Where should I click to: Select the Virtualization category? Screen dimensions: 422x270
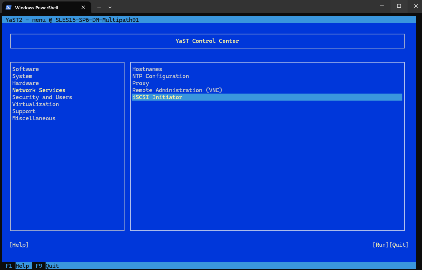pyautogui.click(x=36, y=104)
